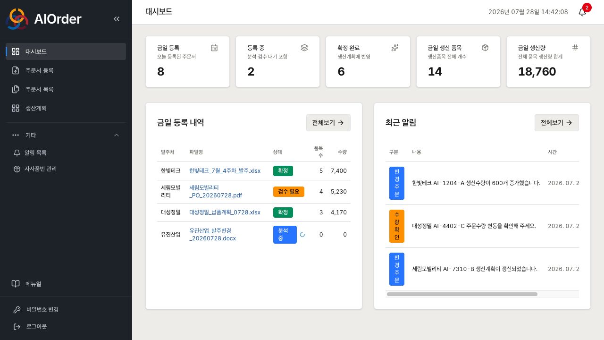Click the 비밀번호 변경 key icon
The image size is (604, 340).
click(x=17, y=310)
